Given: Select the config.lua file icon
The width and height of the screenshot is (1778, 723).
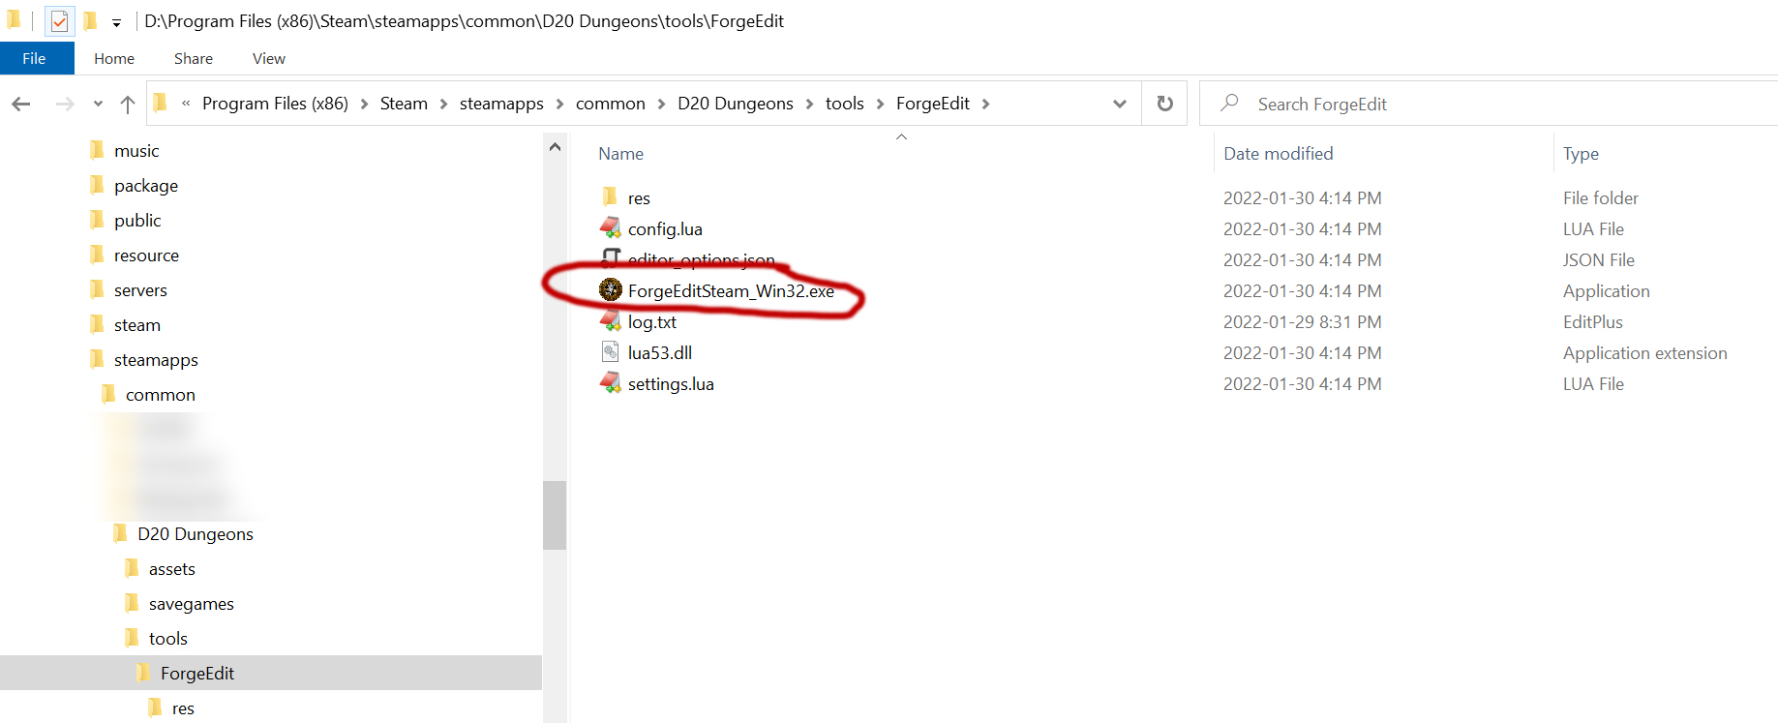Looking at the screenshot, I should click(611, 228).
